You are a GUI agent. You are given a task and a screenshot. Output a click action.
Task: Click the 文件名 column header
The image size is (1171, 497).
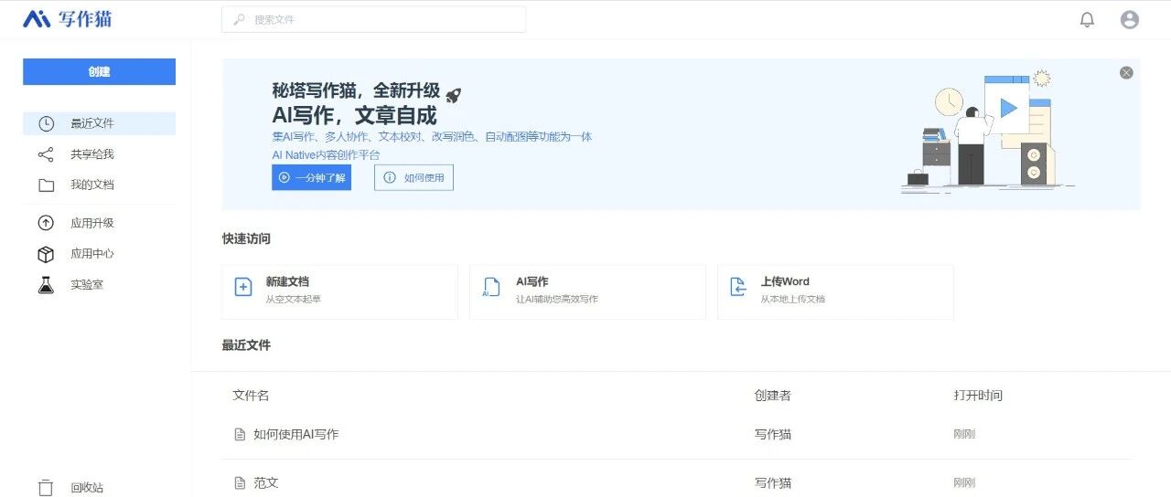click(x=251, y=396)
